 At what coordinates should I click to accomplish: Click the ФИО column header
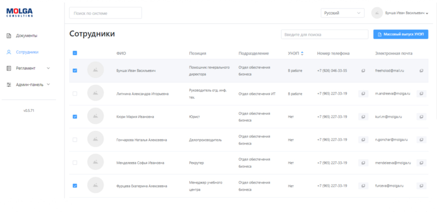[121, 53]
